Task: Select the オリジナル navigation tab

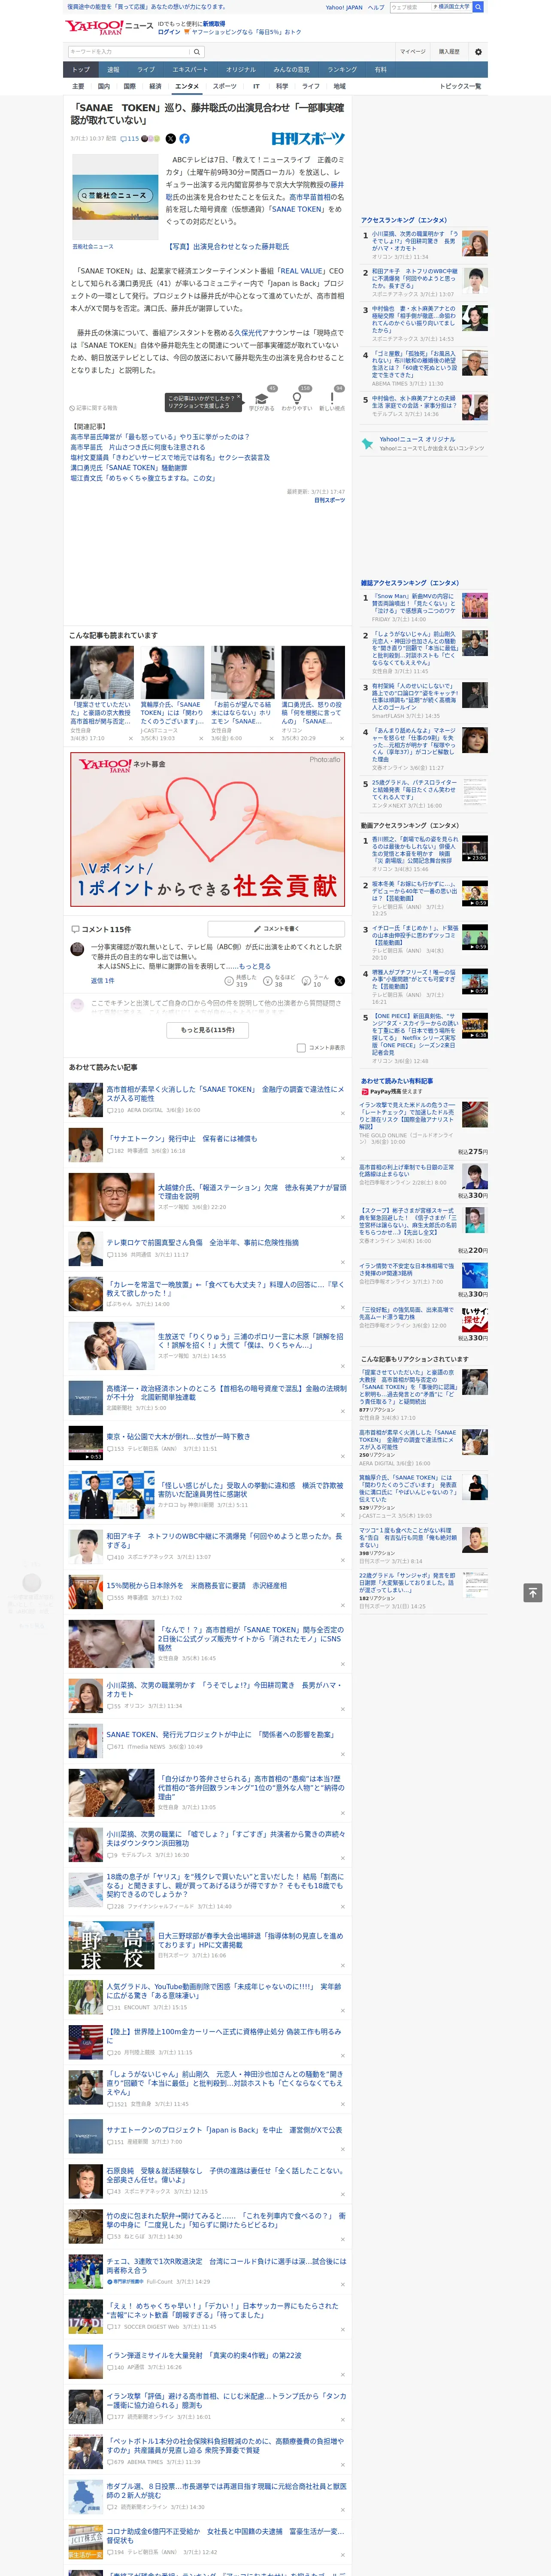Action: (241, 70)
